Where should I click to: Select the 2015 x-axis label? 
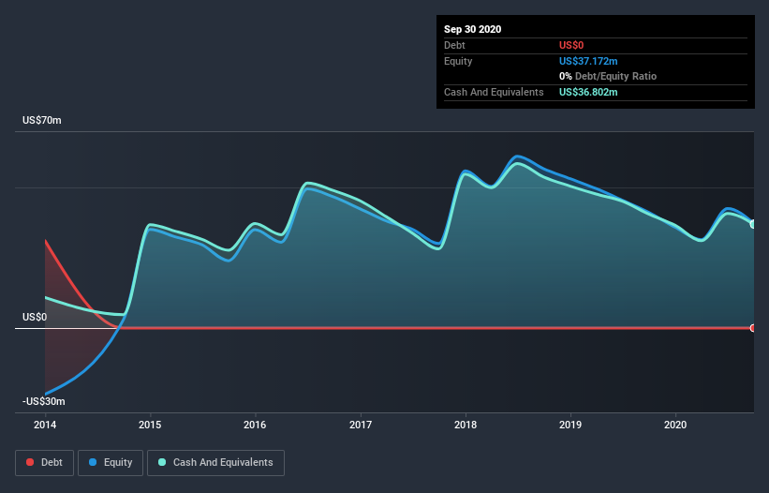pyautogui.click(x=150, y=425)
